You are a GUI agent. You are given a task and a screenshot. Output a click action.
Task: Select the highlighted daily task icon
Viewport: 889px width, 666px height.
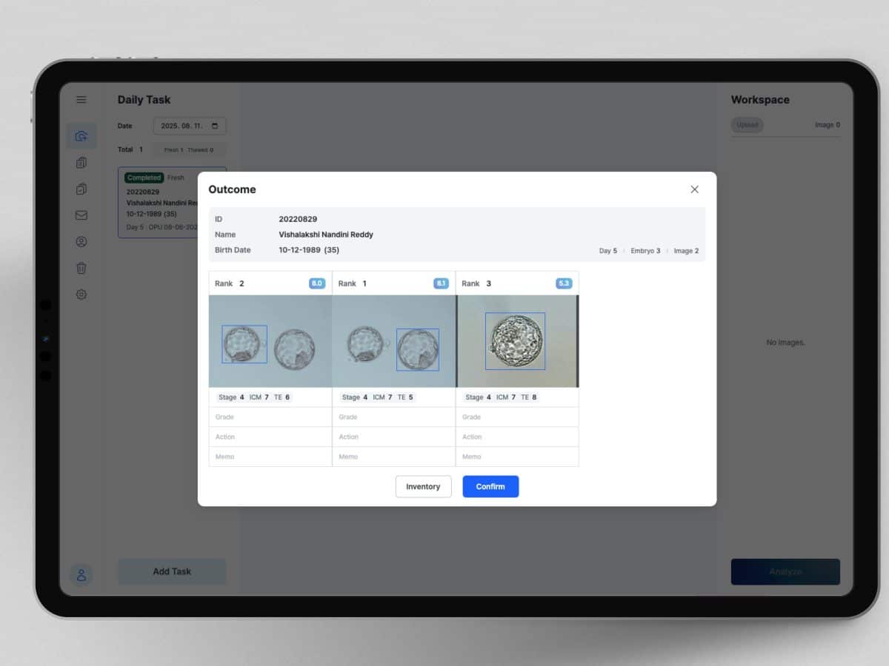click(x=81, y=135)
